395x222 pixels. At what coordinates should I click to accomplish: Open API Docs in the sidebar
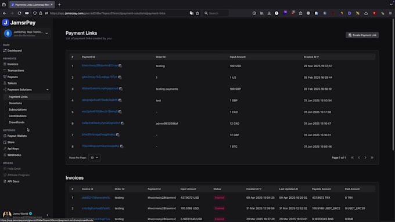tap(13, 181)
